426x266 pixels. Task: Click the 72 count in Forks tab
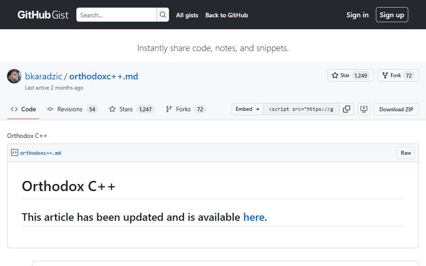200,110
